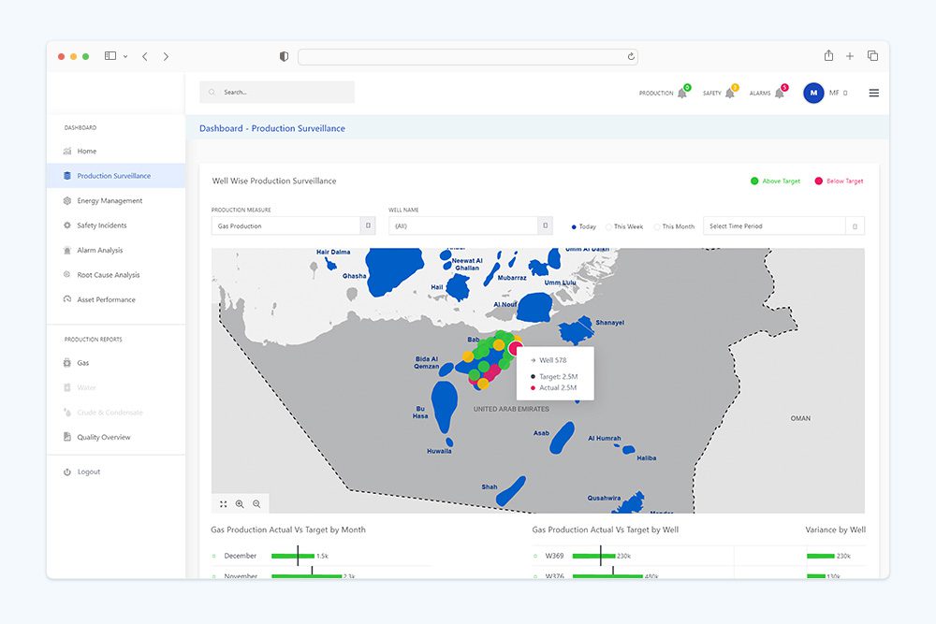Open a new browser tab

pyautogui.click(x=850, y=56)
